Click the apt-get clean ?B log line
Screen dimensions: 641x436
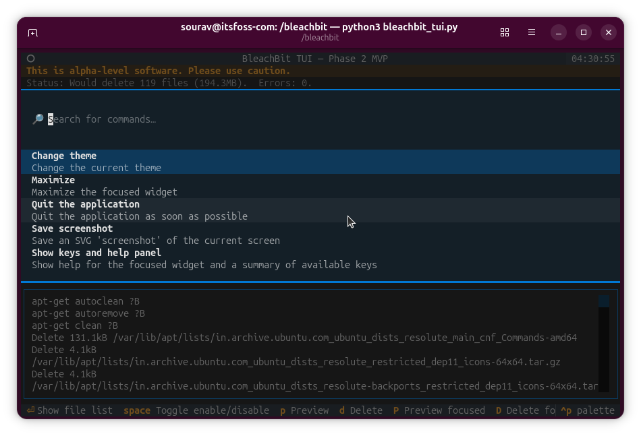[75, 325]
